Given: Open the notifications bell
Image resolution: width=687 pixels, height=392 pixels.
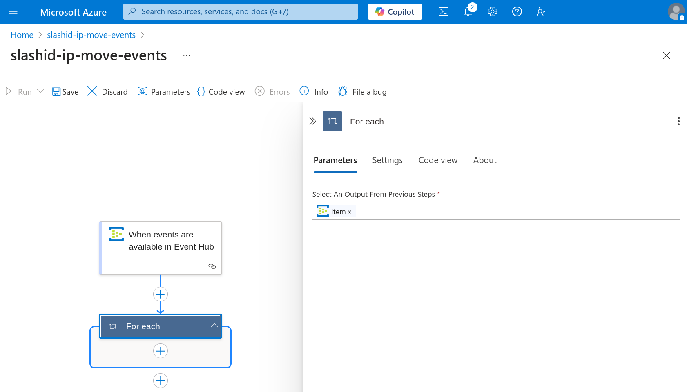Looking at the screenshot, I should 468,12.
